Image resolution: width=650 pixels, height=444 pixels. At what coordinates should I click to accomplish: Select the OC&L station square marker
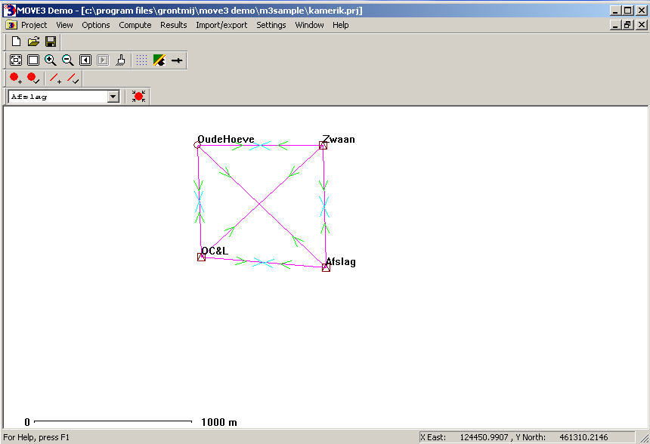(202, 257)
